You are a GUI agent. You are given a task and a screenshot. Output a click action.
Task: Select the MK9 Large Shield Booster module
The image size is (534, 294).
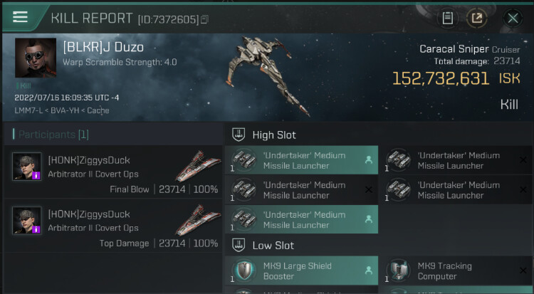[x=302, y=271]
